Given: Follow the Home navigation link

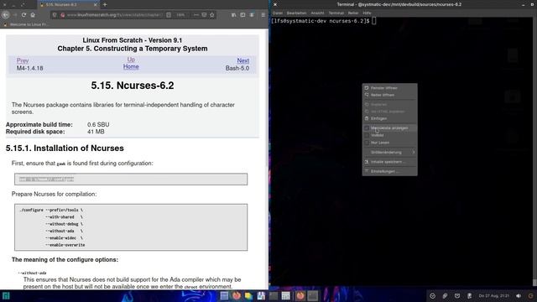Looking at the screenshot, I should click(x=131, y=67).
